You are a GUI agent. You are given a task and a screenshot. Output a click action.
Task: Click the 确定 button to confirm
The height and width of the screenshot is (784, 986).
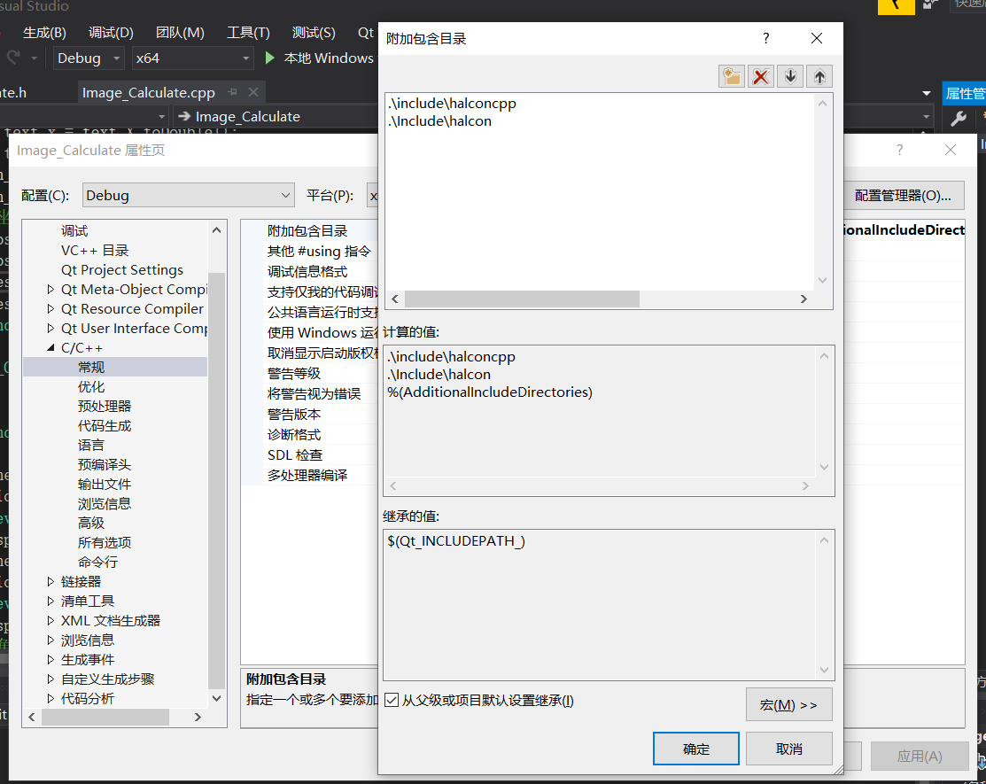pos(695,748)
